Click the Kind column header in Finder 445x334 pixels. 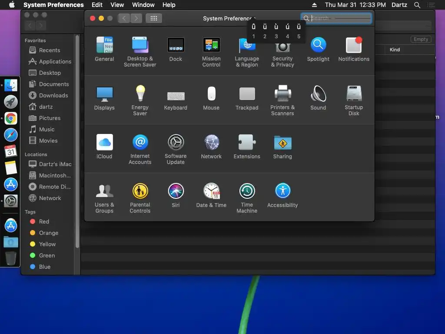point(395,50)
